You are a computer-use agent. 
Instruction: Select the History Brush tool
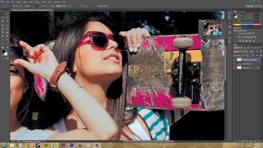7,29
